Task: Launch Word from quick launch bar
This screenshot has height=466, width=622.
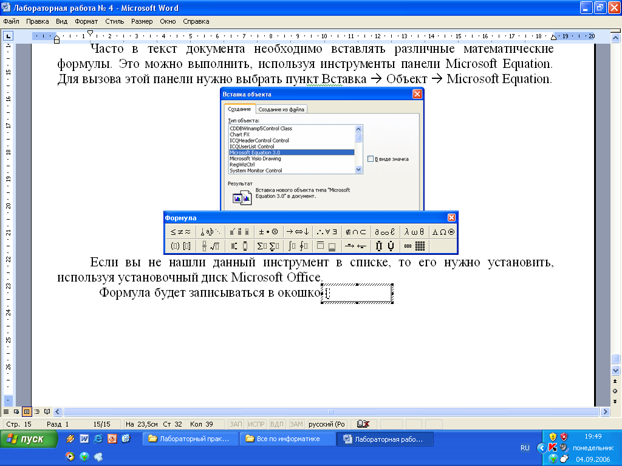Action: 84,439
